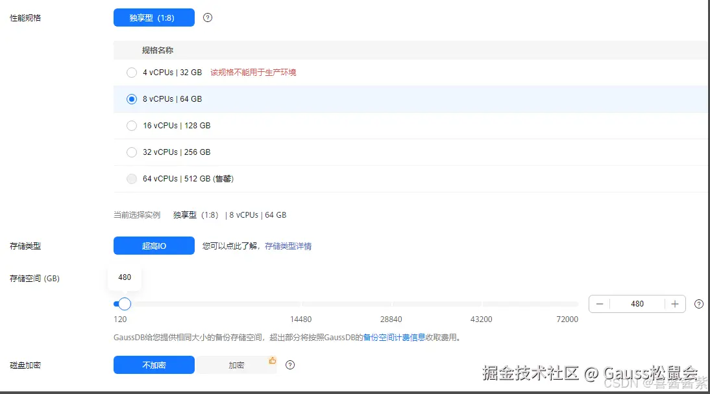Re-select the 8 vCPUs | 64 GB option
710x394 pixels.
click(x=132, y=98)
